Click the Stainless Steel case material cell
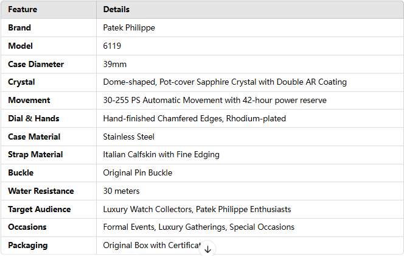The width and height of the screenshot is (404, 256). point(250,137)
